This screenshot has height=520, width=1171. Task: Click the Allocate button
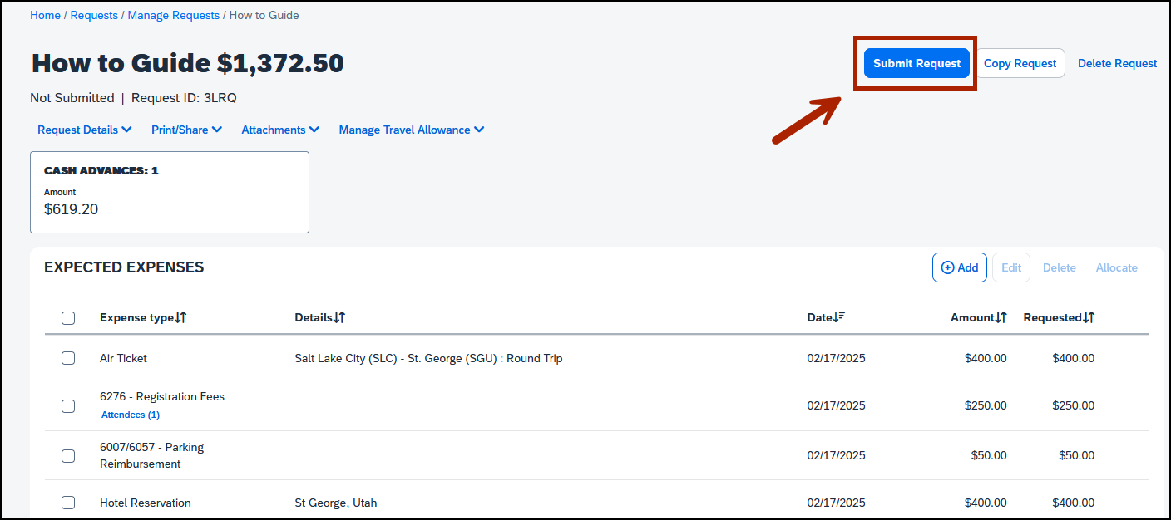[x=1116, y=267]
